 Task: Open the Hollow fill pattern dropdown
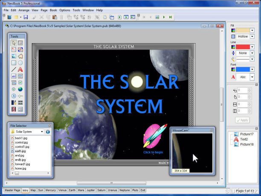click(252, 37)
